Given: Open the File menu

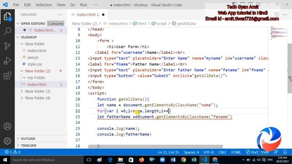Looking at the screenshot, I should [x=16, y=5].
